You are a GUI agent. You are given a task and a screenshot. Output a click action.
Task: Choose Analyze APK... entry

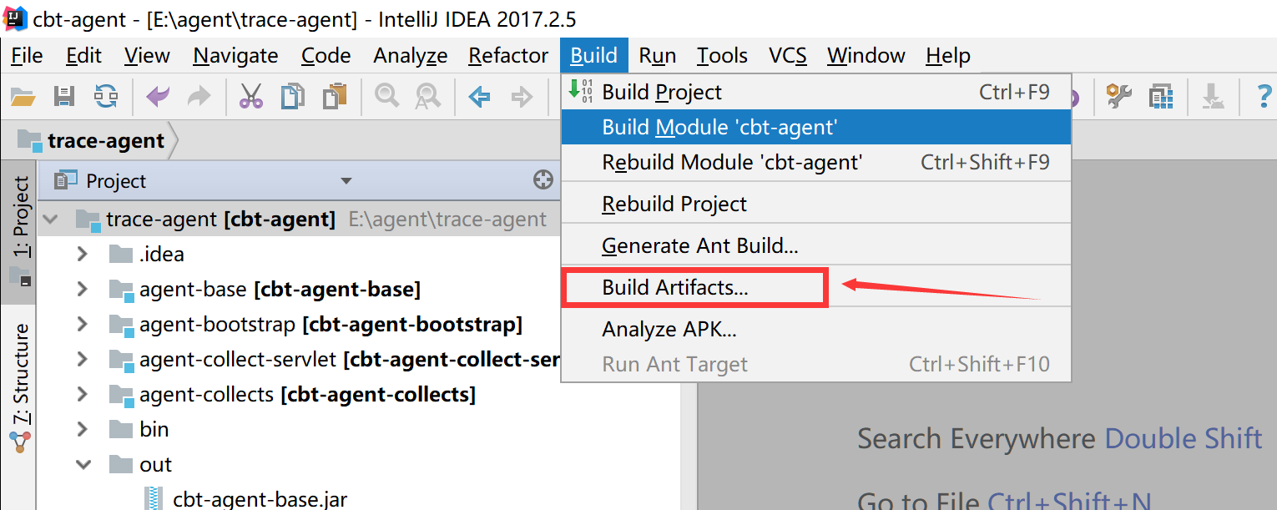[816, 329]
